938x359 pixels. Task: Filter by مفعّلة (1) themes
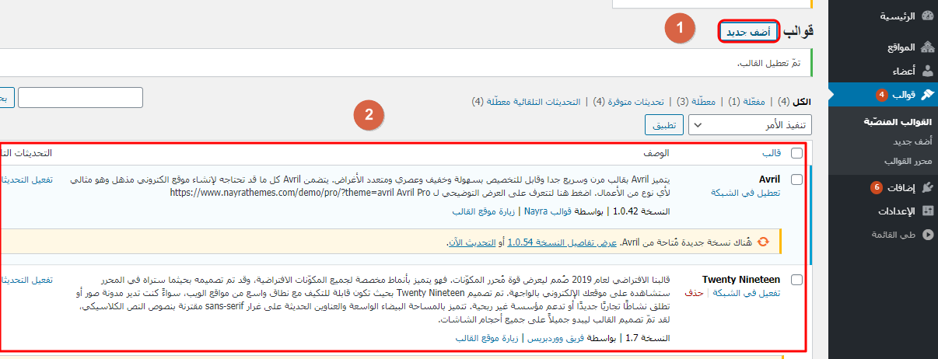746,102
